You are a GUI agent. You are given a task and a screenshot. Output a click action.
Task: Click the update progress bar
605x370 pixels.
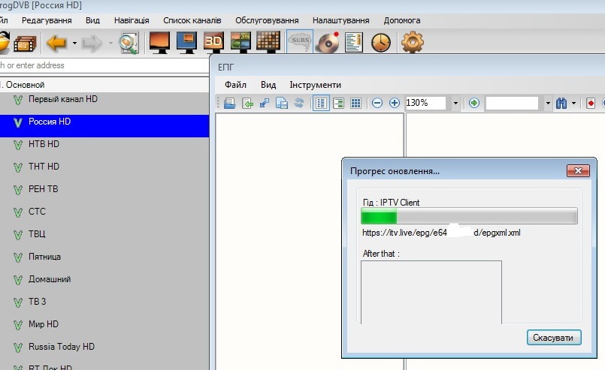point(469,217)
